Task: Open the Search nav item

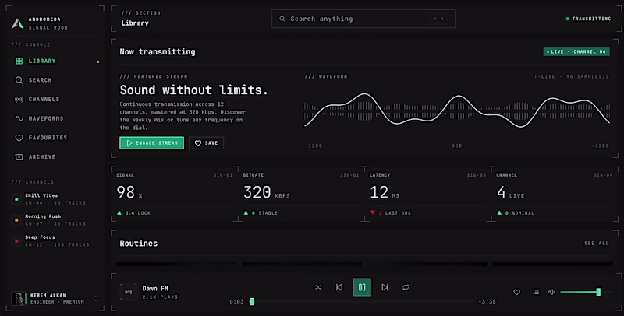Action: (55, 80)
